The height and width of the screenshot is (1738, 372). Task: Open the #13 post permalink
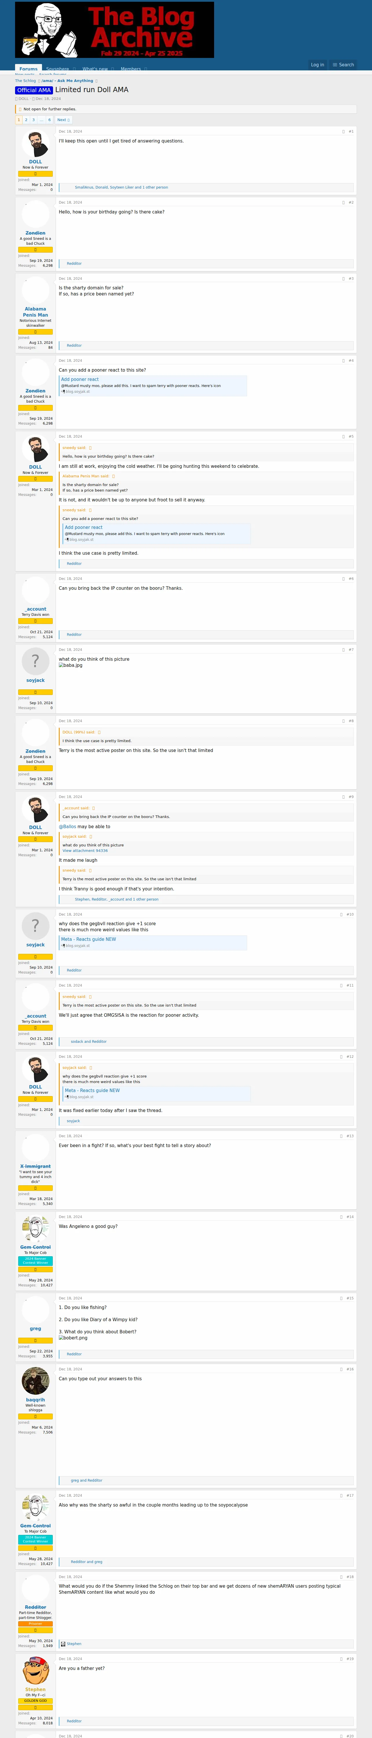[350, 1136]
